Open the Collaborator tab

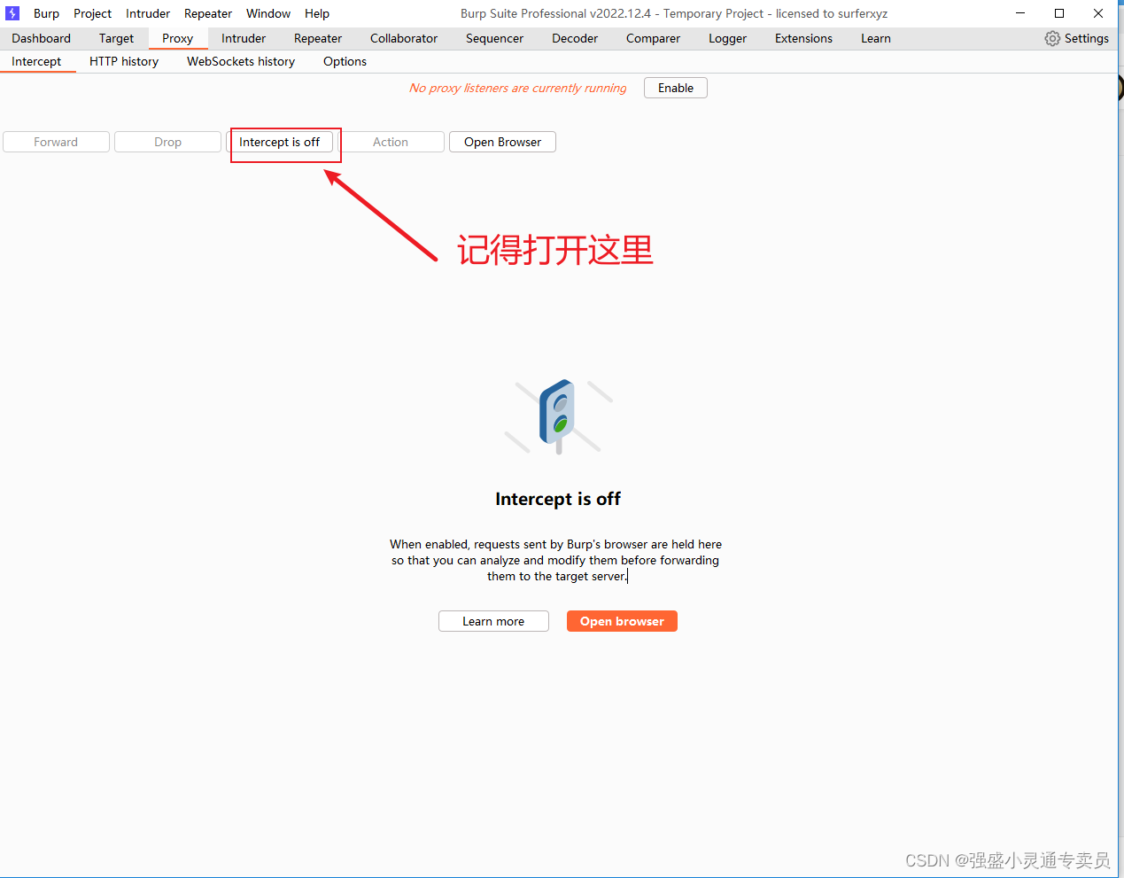tap(404, 38)
